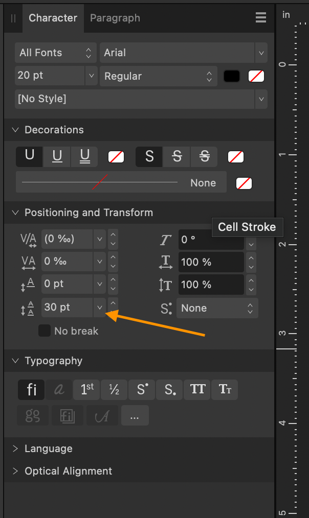Viewport: 309px width, 518px height.
Task: Click the shear angle input field
Action: [211, 240]
